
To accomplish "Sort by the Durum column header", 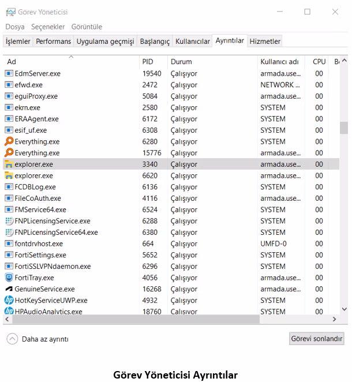I will (x=212, y=62).
